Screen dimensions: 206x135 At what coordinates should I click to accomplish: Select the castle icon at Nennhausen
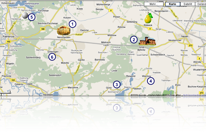click(63, 30)
